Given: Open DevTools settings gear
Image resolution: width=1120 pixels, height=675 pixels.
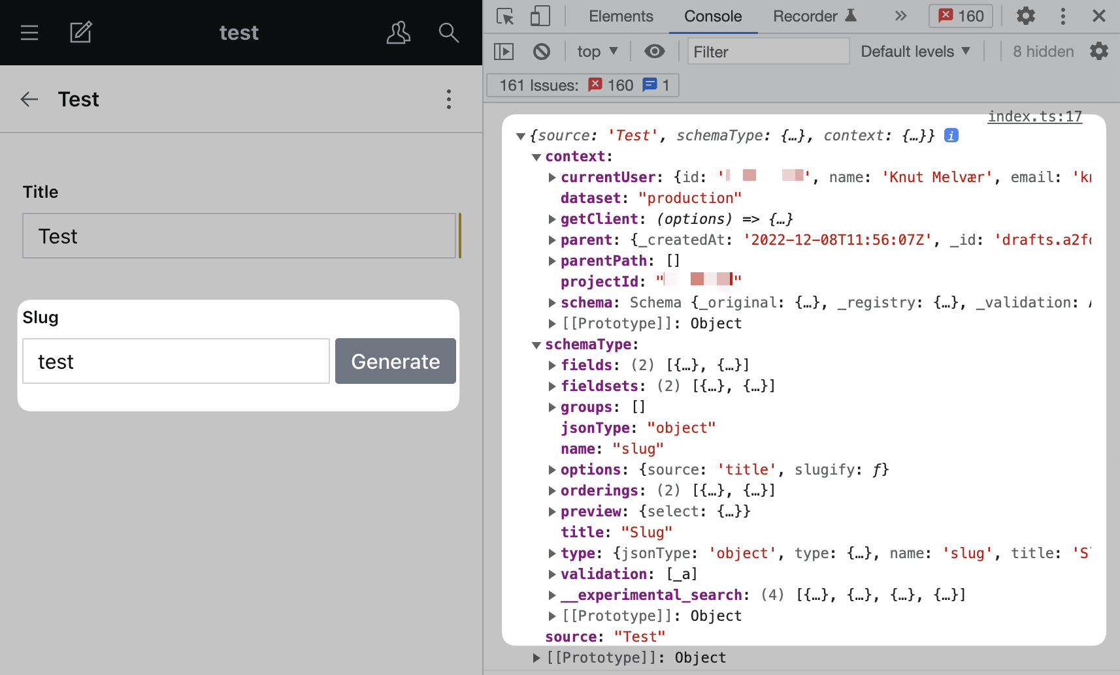Looking at the screenshot, I should 1026,16.
